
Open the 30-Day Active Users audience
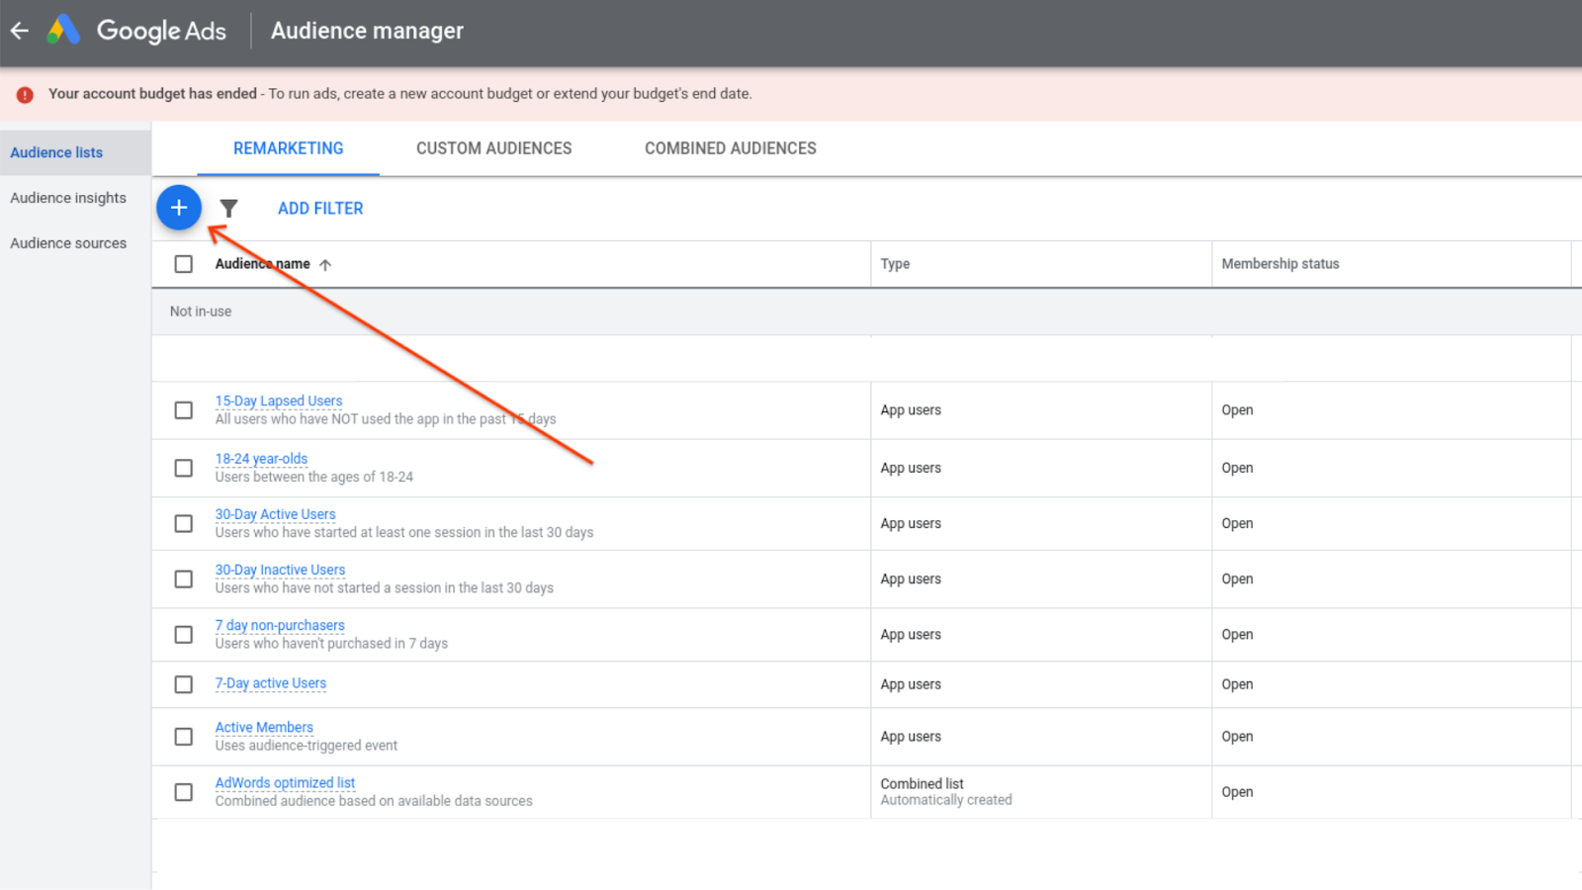[275, 514]
